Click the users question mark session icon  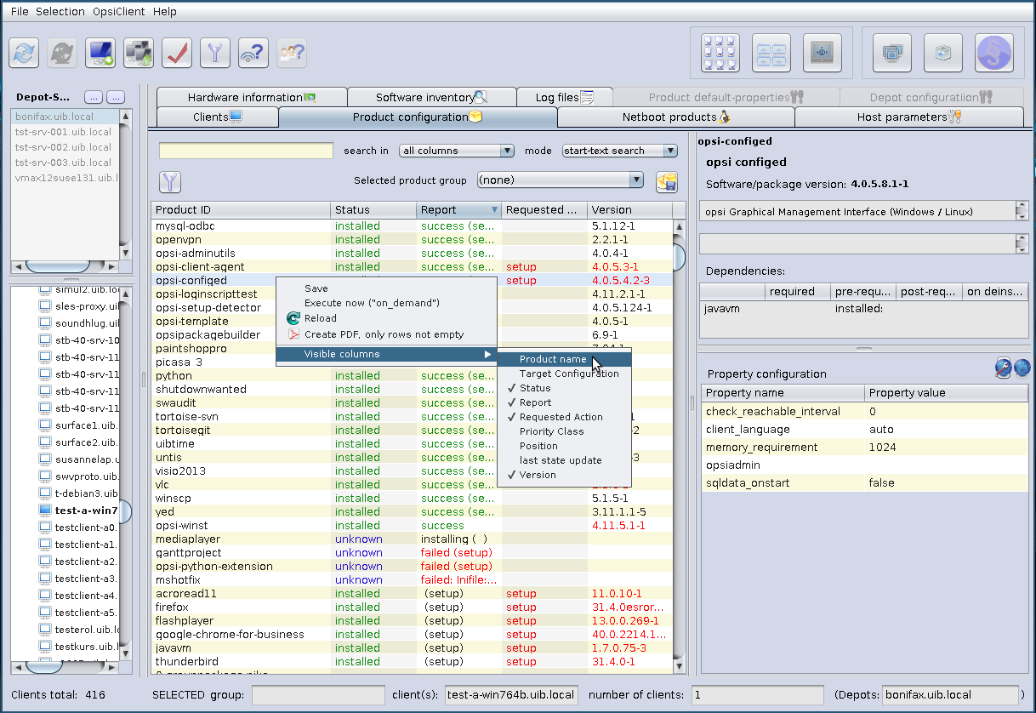pyautogui.click(x=292, y=53)
